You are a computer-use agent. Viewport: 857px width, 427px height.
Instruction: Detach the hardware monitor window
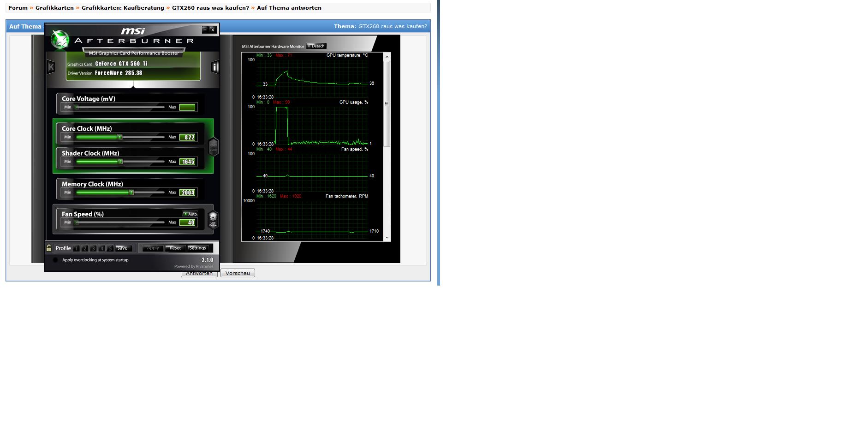click(316, 46)
